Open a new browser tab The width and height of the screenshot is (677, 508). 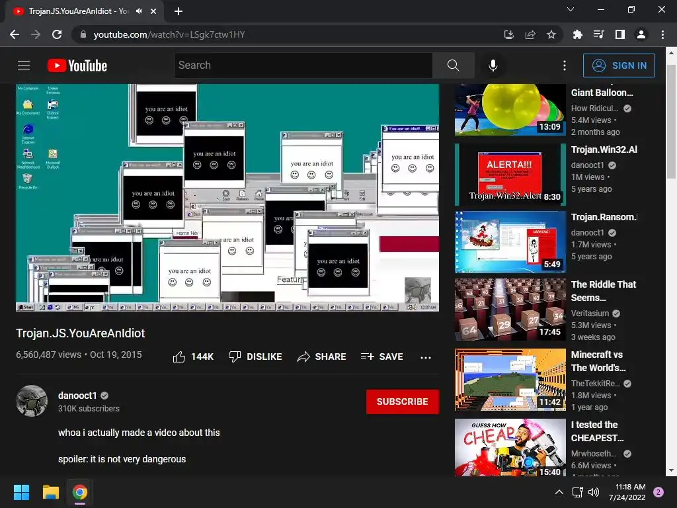click(179, 11)
